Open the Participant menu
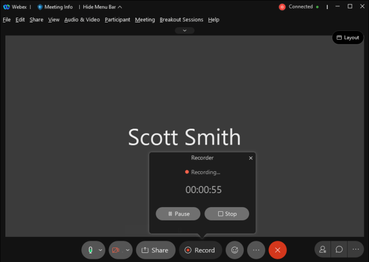The image size is (369, 262). 118,20
